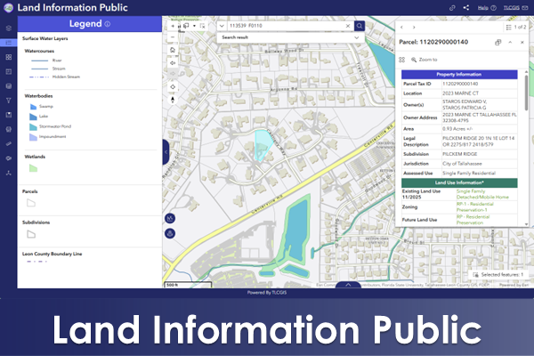
Task: Show next feature in popup
Action: coord(414,28)
